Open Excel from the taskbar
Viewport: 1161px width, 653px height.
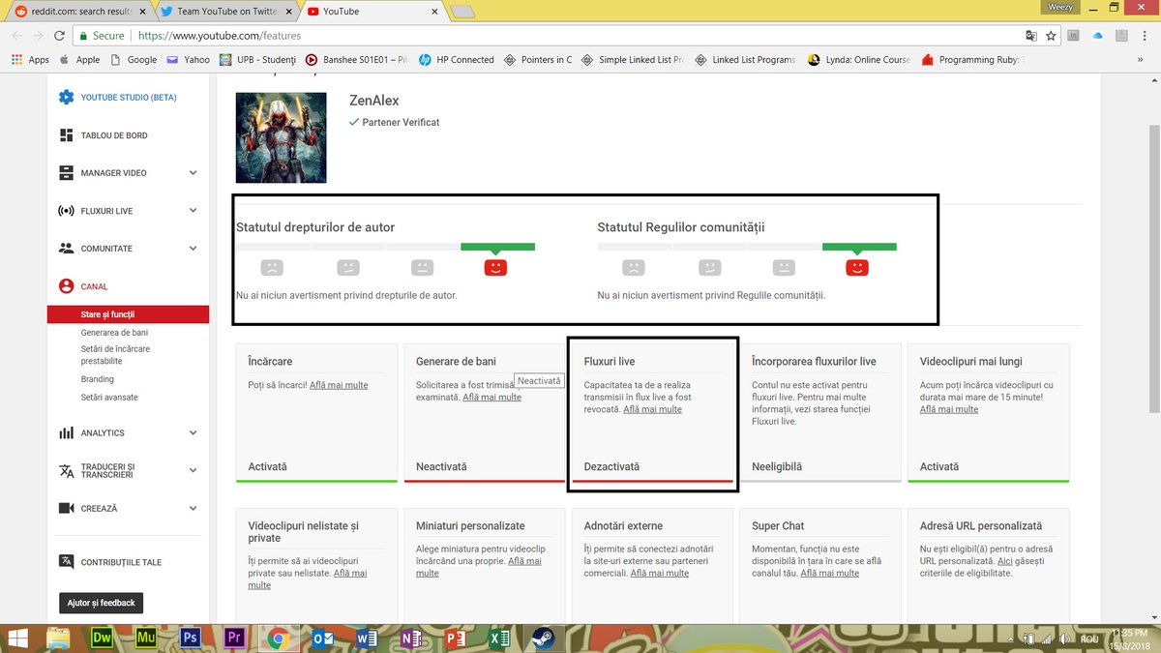[x=499, y=638]
